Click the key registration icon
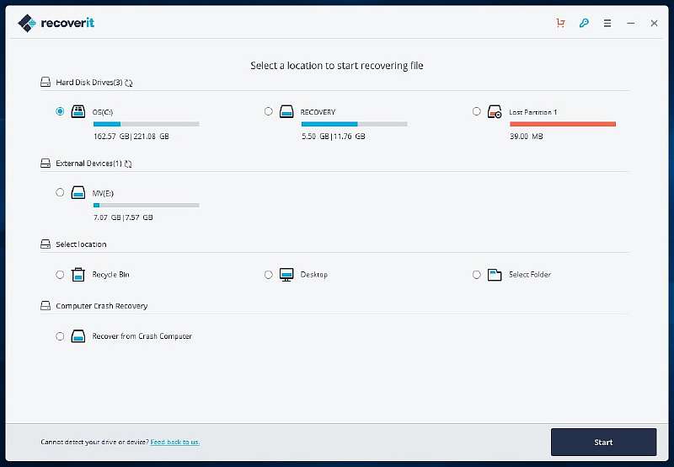Image resolution: width=674 pixels, height=467 pixels. pyautogui.click(x=584, y=24)
